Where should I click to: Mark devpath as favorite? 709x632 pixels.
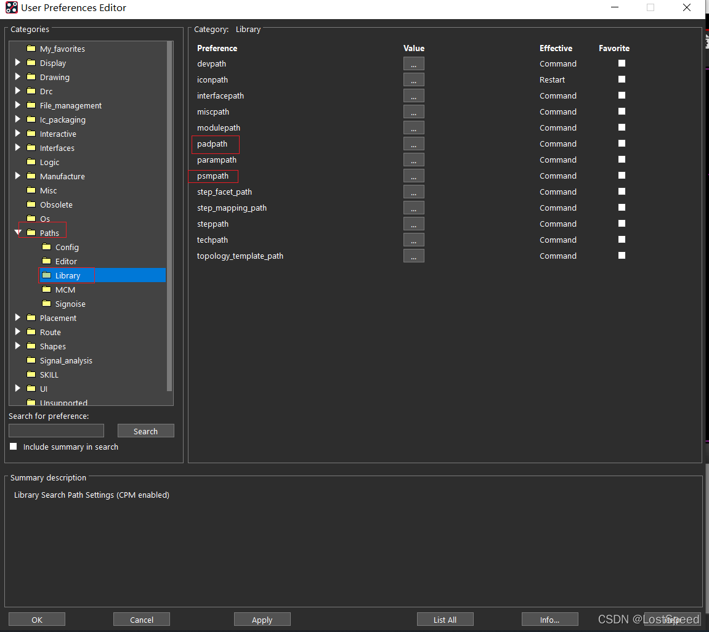click(622, 63)
